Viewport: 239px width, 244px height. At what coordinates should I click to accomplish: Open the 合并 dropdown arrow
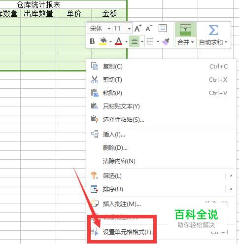tap(193, 42)
